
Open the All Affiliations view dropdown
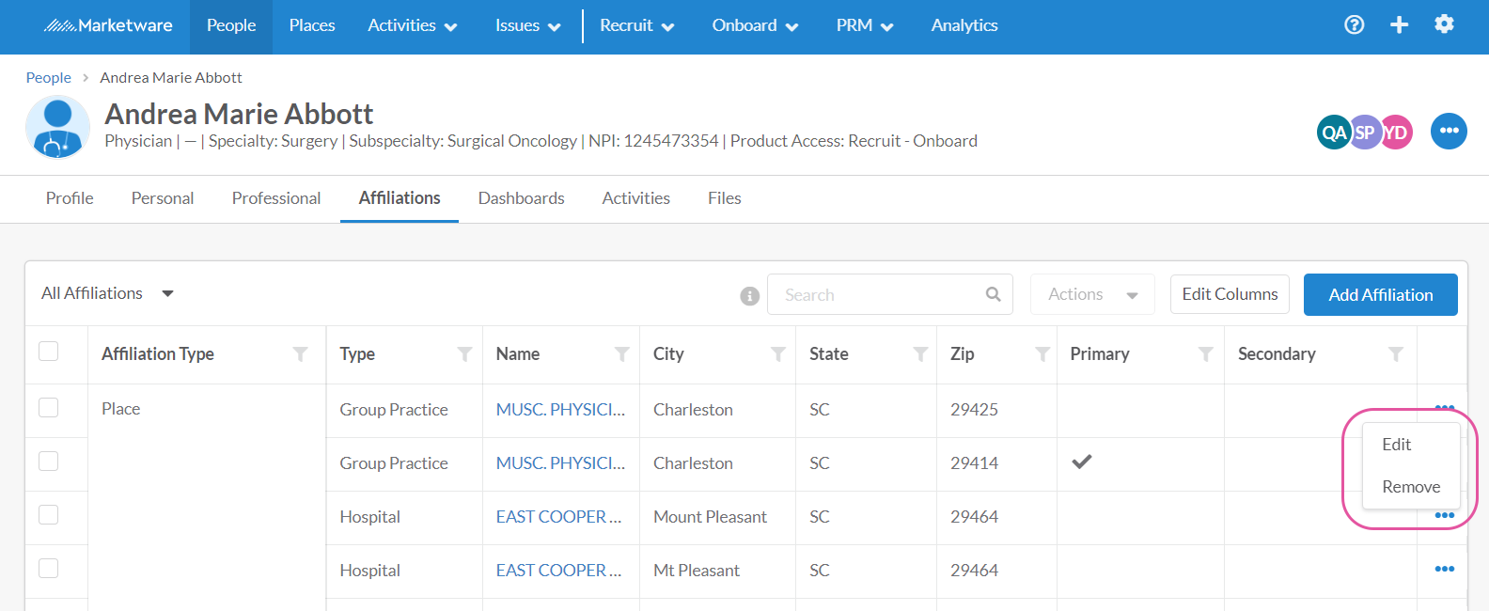(x=107, y=293)
